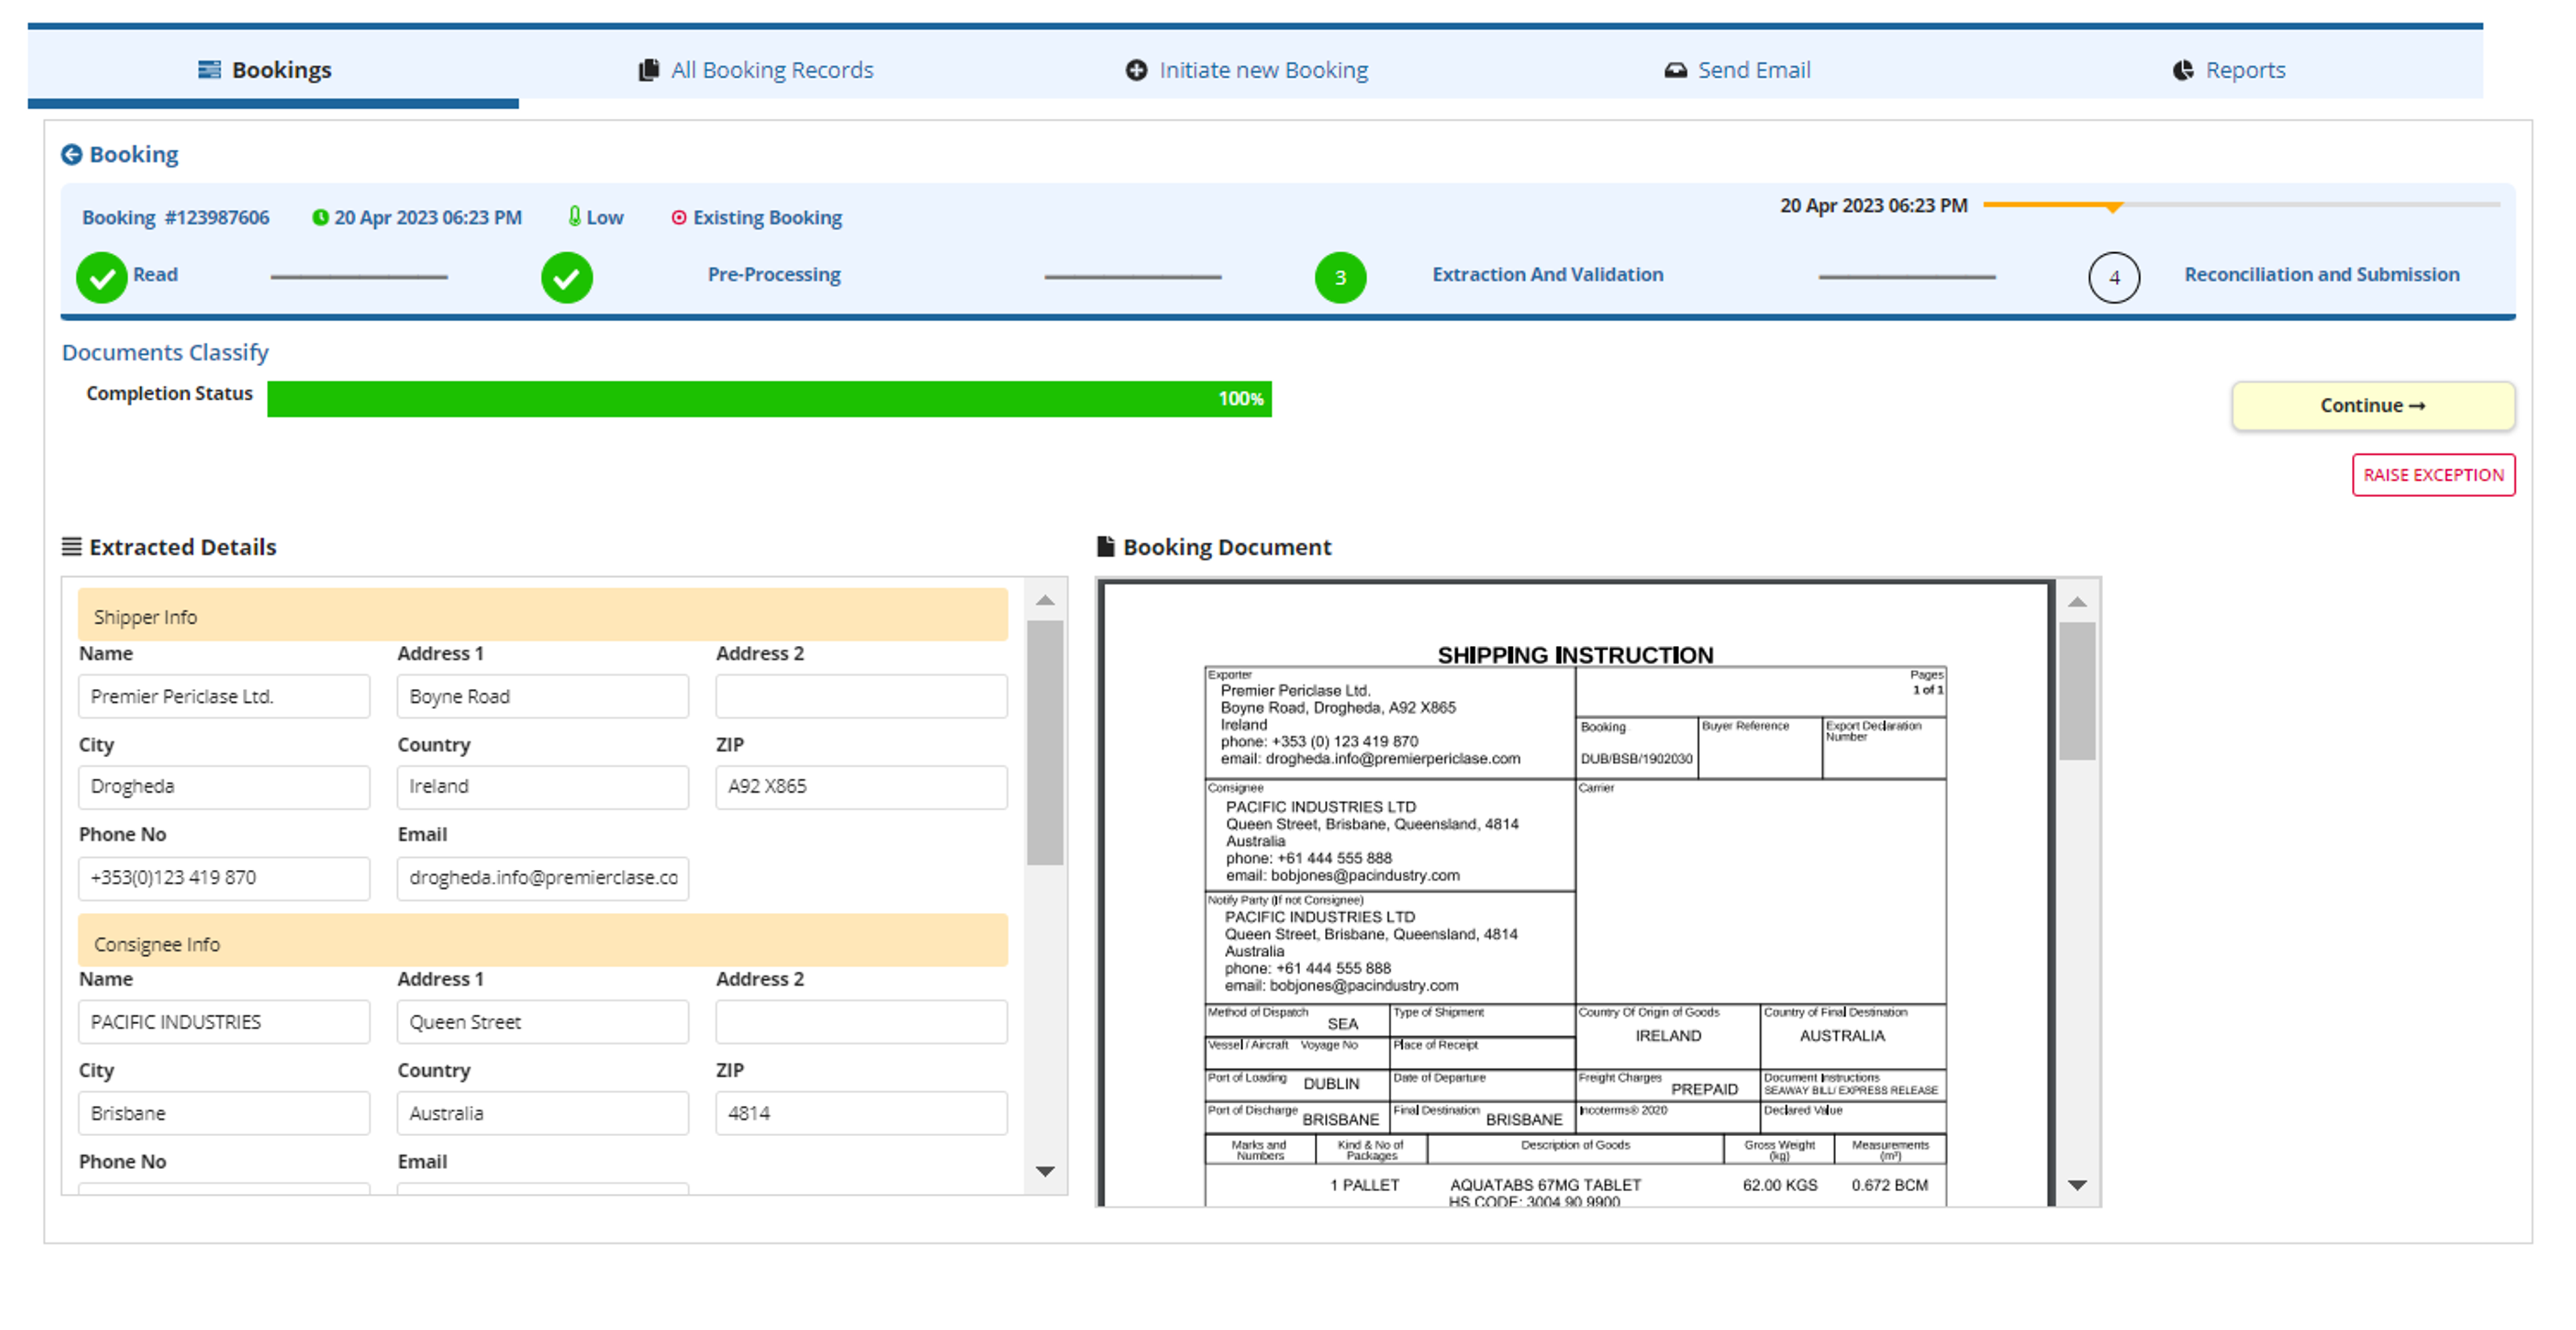Click Extracted Details scrollbar thumb

click(1045, 742)
